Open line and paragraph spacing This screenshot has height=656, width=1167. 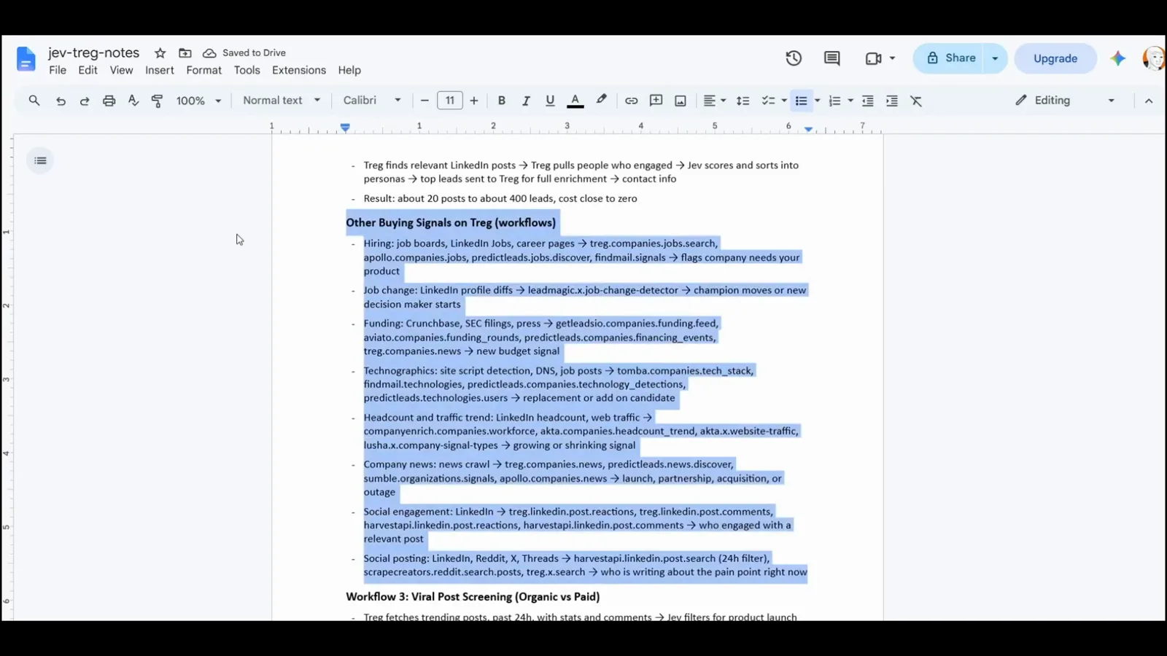point(743,101)
